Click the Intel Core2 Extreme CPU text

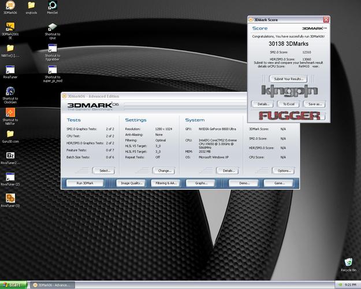click(218, 144)
